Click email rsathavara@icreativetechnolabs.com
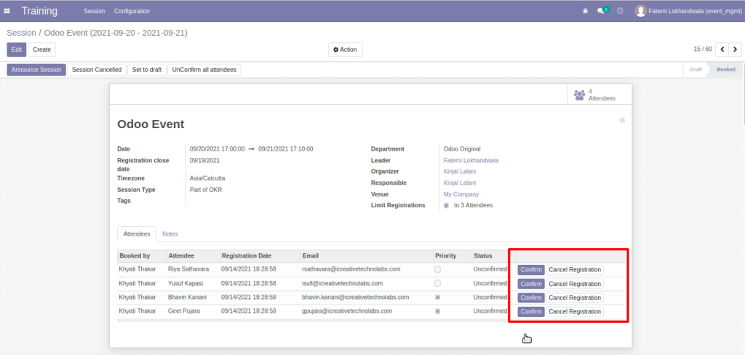745x355 pixels. click(x=351, y=269)
